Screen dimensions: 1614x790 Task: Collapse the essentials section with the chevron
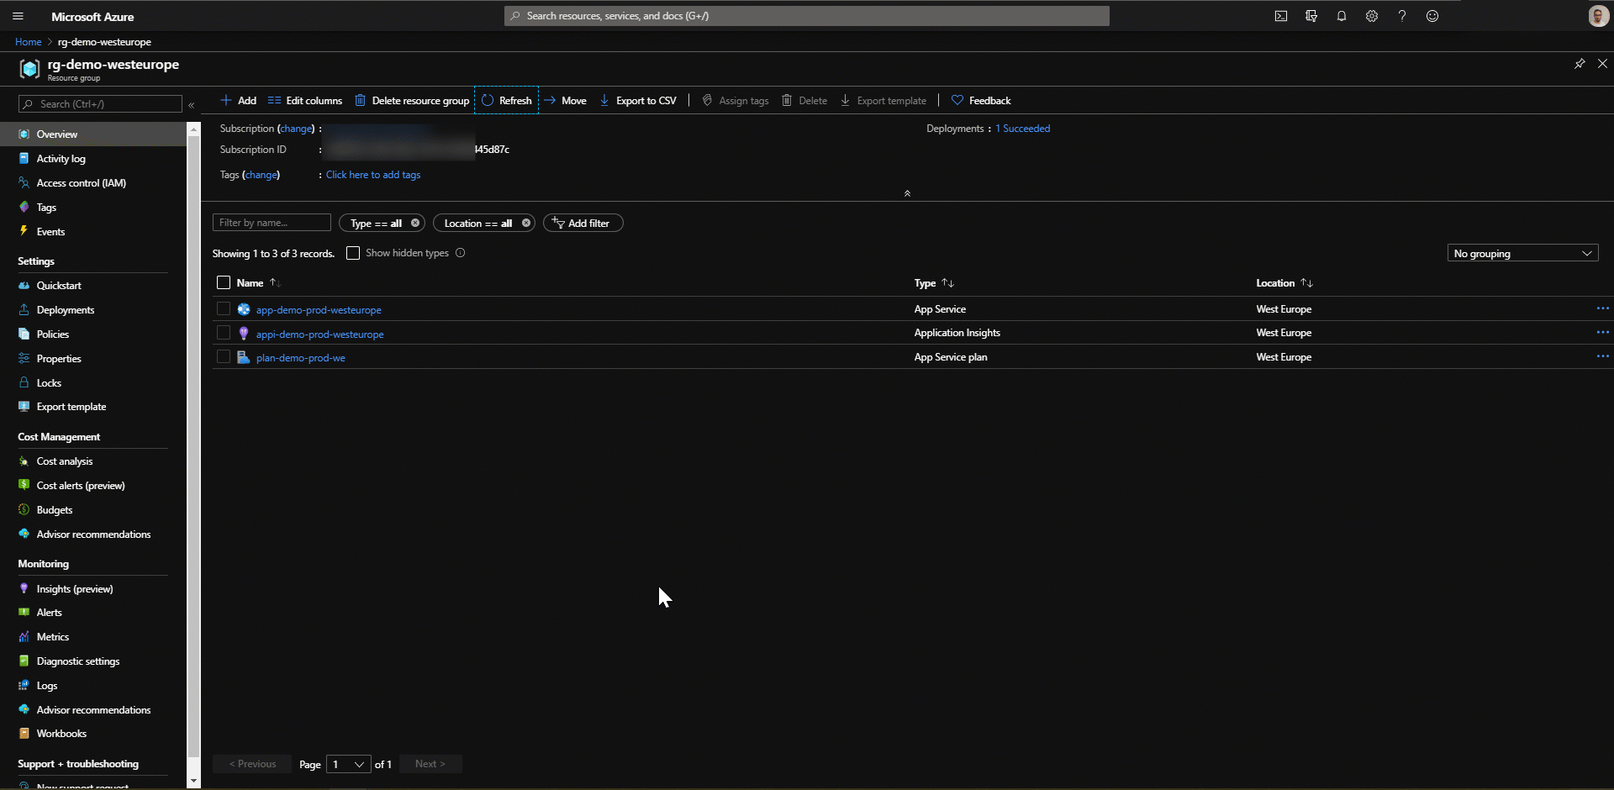pos(907,193)
